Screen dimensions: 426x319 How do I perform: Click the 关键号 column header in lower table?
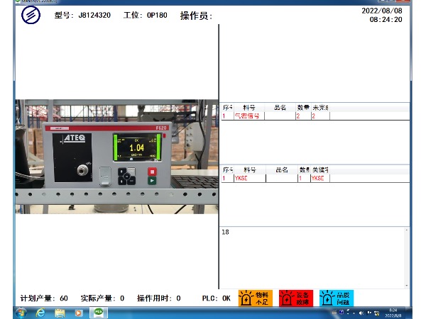[319, 170]
